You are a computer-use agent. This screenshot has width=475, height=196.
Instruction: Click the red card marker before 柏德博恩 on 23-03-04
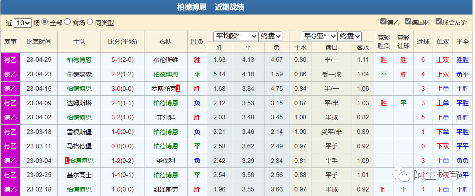tap(67, 161)
